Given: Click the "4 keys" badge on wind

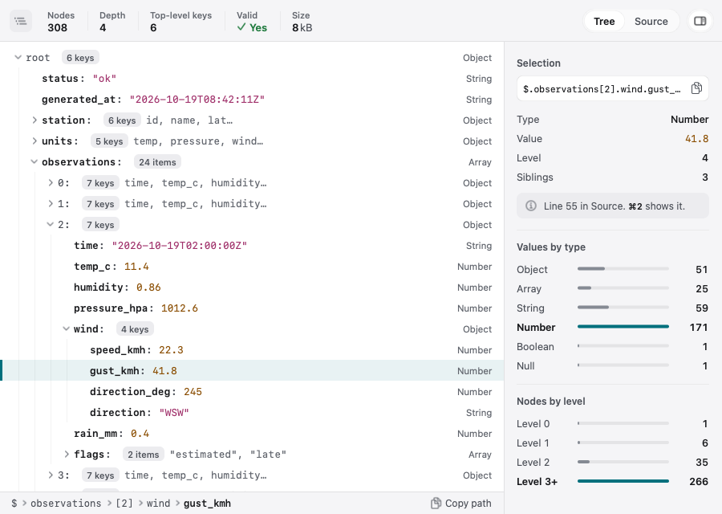Looking at the screenshot, I should [135, 329].
